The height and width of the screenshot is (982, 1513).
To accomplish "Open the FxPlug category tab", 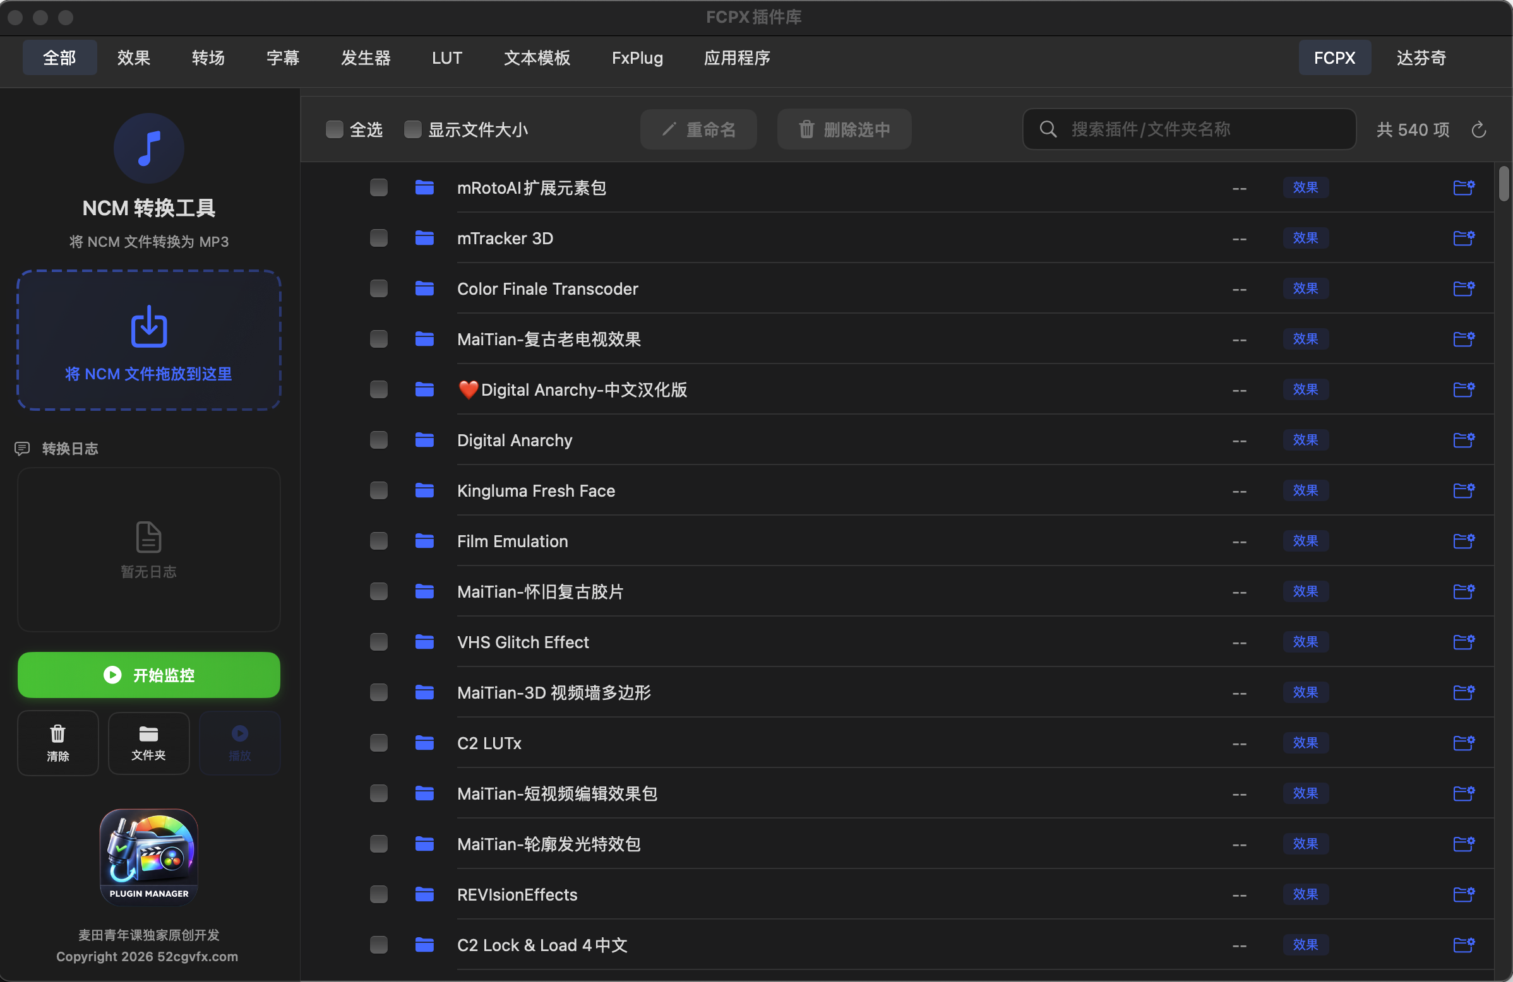I will point(637,58).
